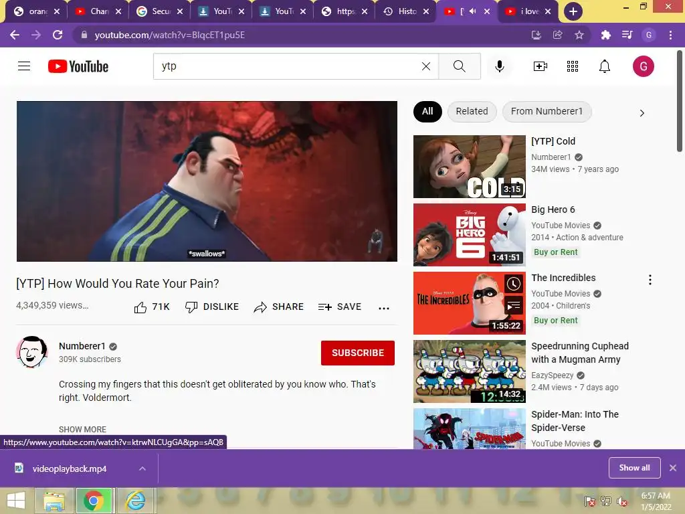The width and height of the screenshot is (685, 514).
Task: Bookmark this page with star
Action: point(579,35)
